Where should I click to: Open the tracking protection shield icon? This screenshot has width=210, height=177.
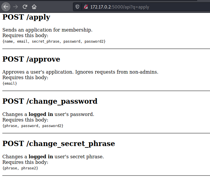pyautogui.click(x=77, y=7)
